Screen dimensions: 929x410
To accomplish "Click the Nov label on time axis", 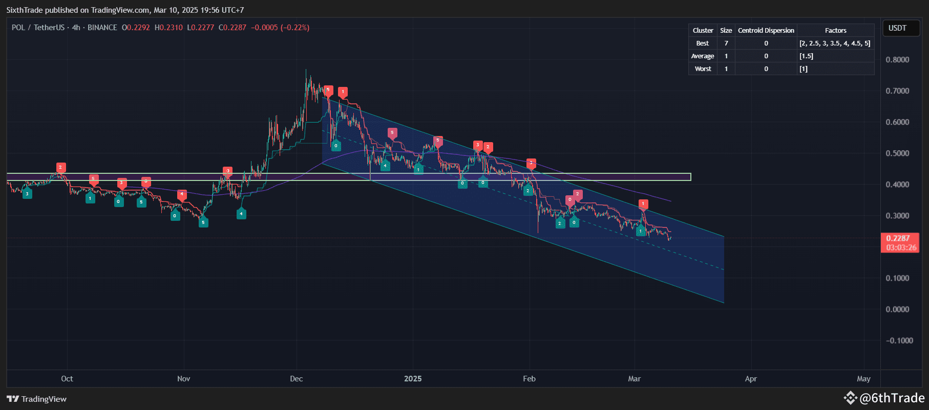I will tap(183, 379).
